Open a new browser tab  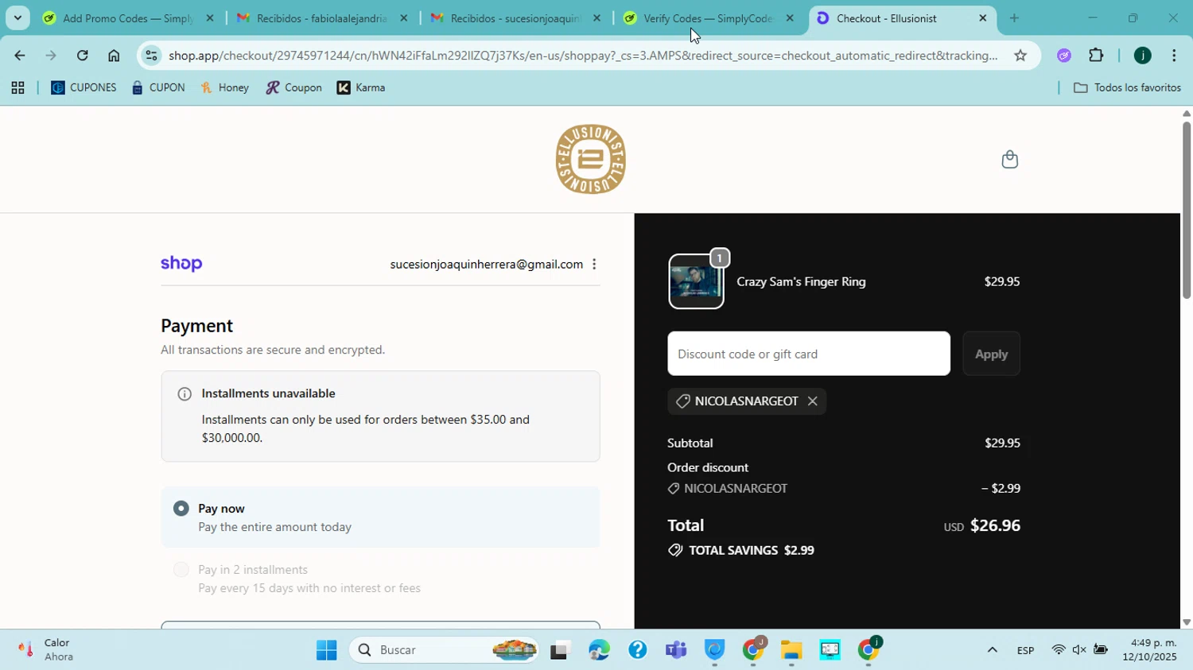click(1014, 17)
